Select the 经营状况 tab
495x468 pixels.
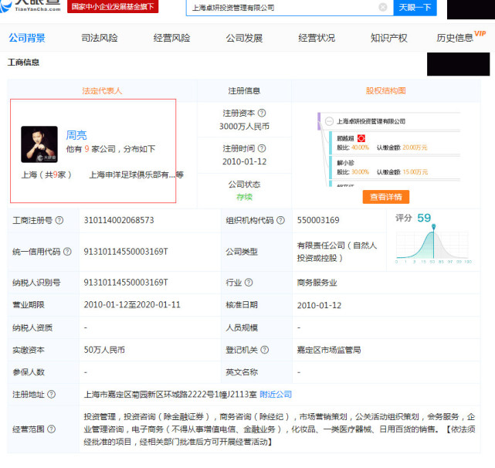(317, 38)
